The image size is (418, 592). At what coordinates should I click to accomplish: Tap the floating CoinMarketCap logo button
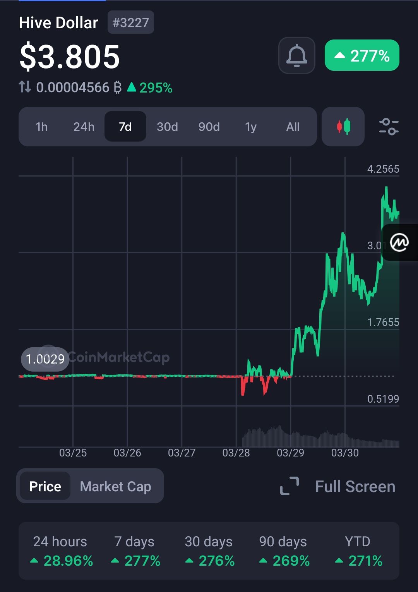[x=399, y=243]
